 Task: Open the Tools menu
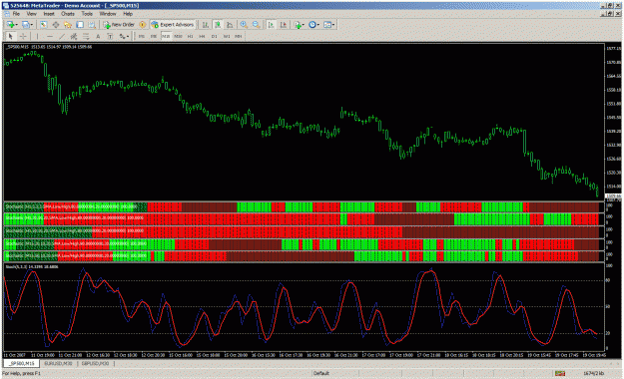coord(87,14)
